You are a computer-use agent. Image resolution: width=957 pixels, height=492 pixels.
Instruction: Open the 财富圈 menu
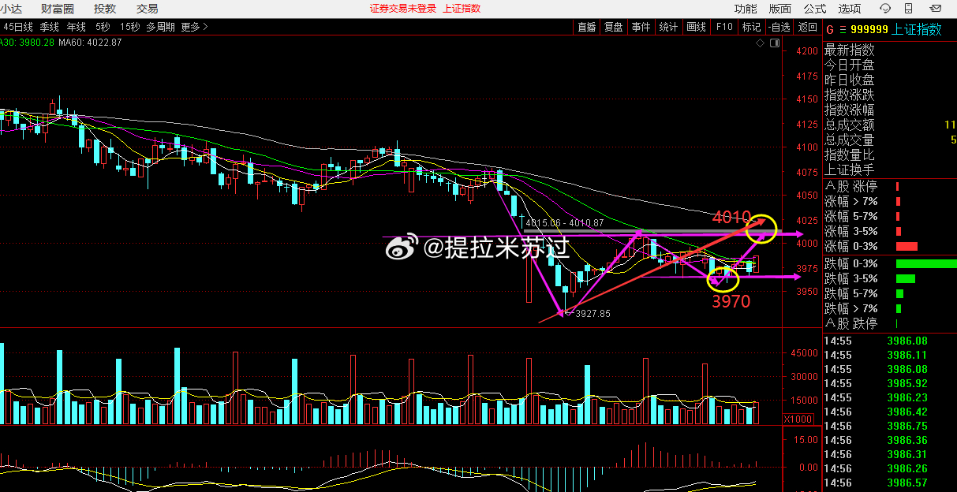click(57, 9)
